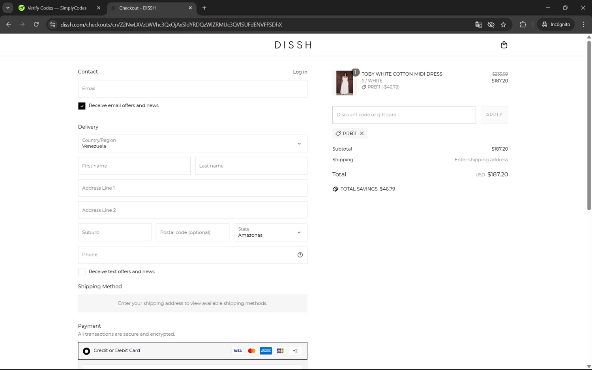The image size is (592, 370).
Task: Close the Checkout DISSH tab
Action: pyautogui.click(x=190, y=8)
